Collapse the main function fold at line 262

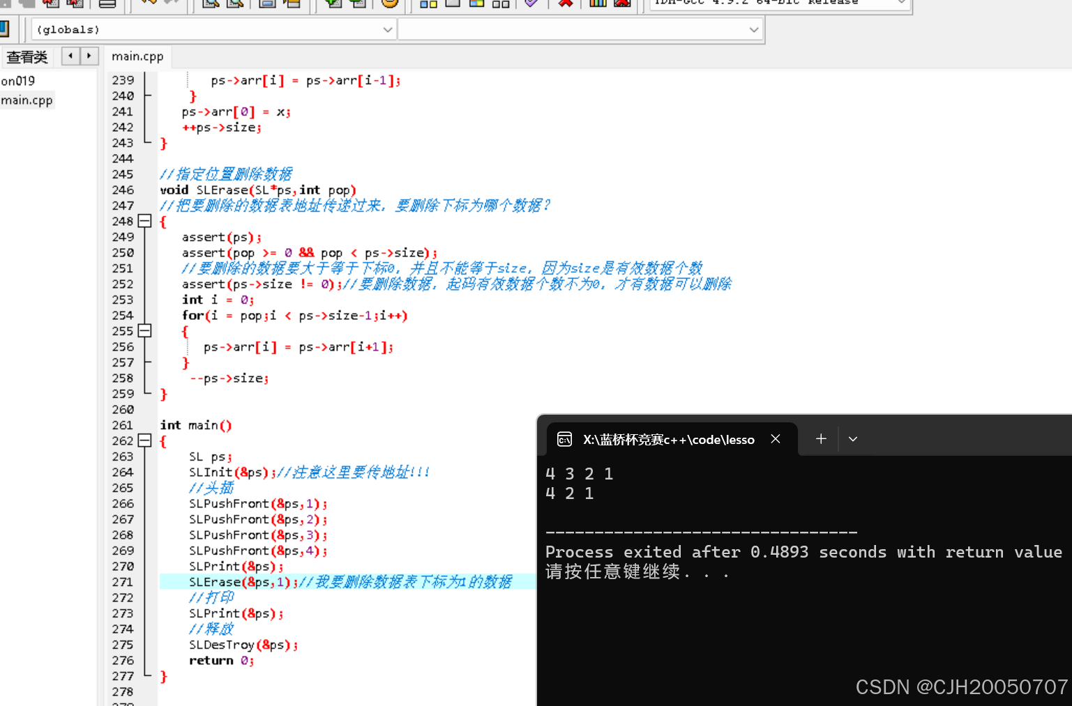pyautogui.click(x=144, y=440)
